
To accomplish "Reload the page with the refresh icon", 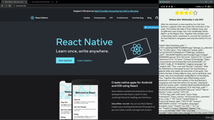I will click(10, 6).
